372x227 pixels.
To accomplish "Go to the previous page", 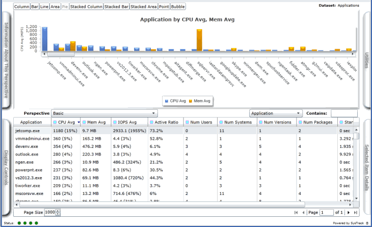I will pos(303,213).
